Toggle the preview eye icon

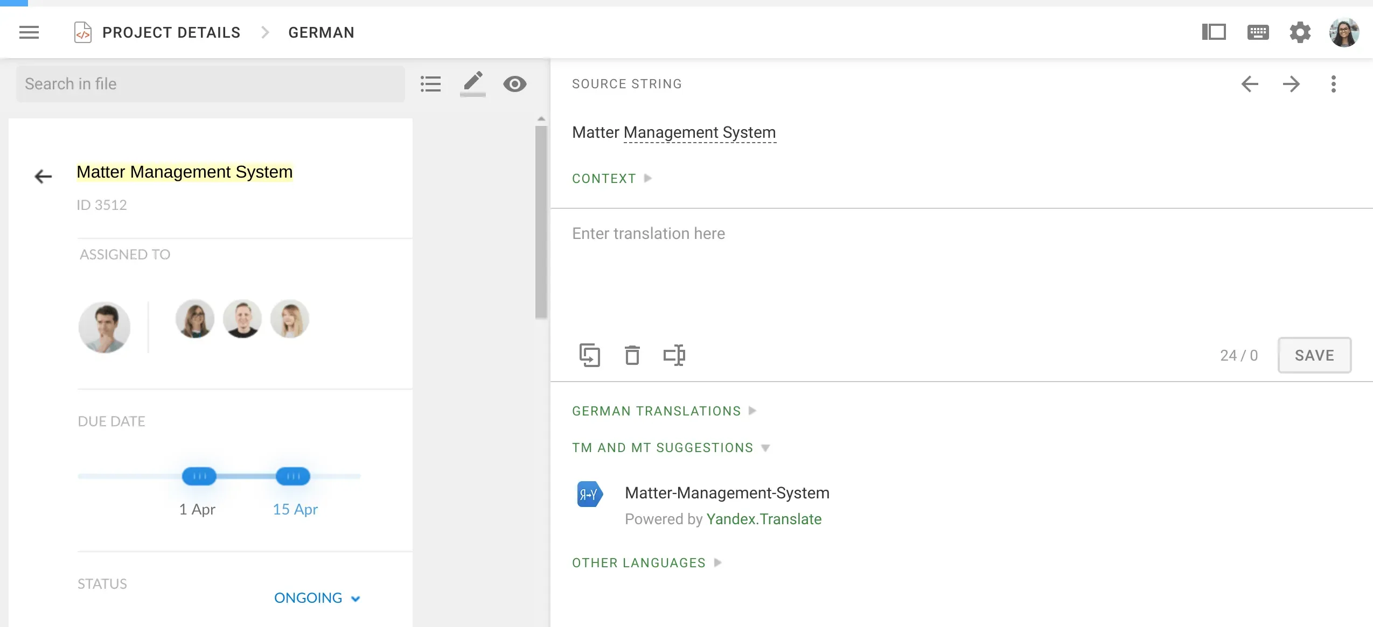pos(514,84)
